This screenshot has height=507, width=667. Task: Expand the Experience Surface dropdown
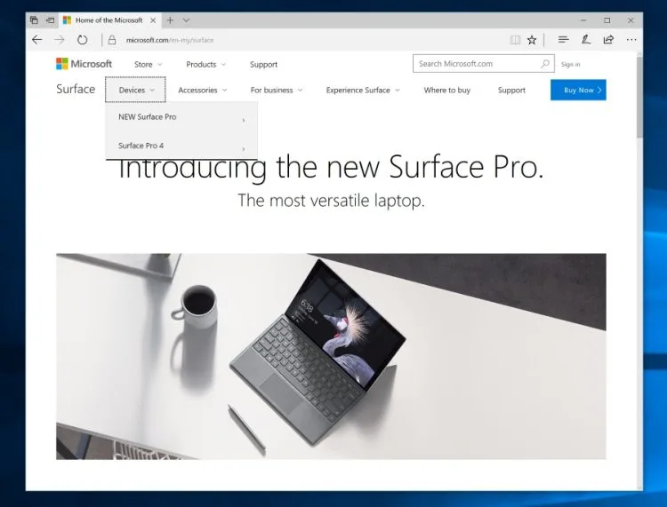363,90
